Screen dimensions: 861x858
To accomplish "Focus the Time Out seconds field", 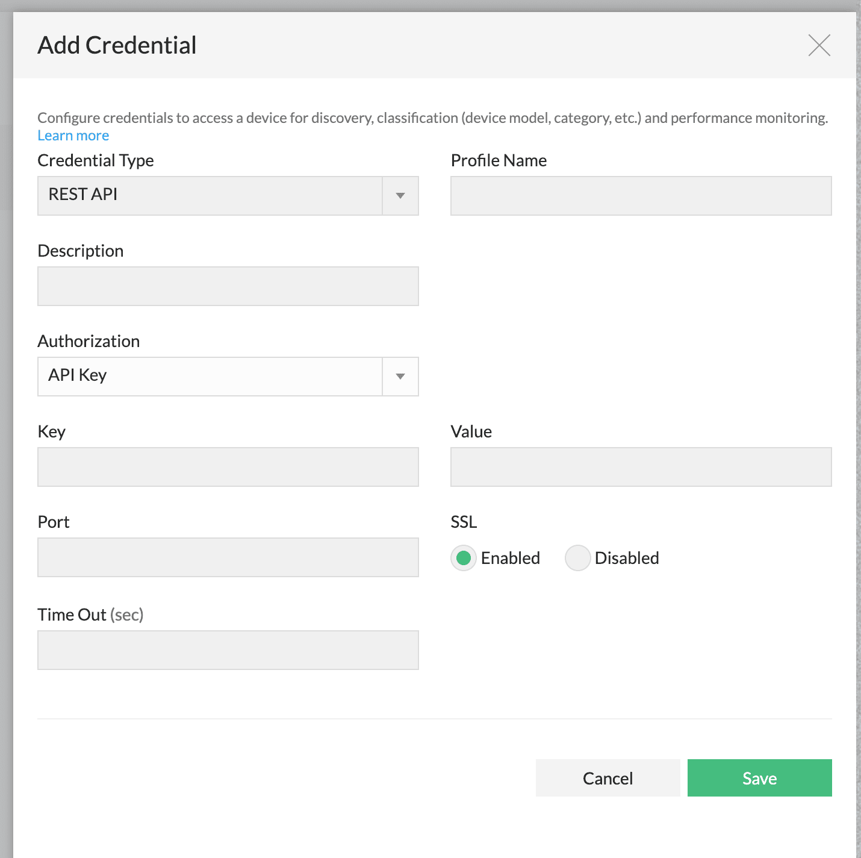I will 228,650.
